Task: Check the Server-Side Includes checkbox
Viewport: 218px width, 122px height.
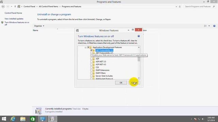Action: (91, 76)
